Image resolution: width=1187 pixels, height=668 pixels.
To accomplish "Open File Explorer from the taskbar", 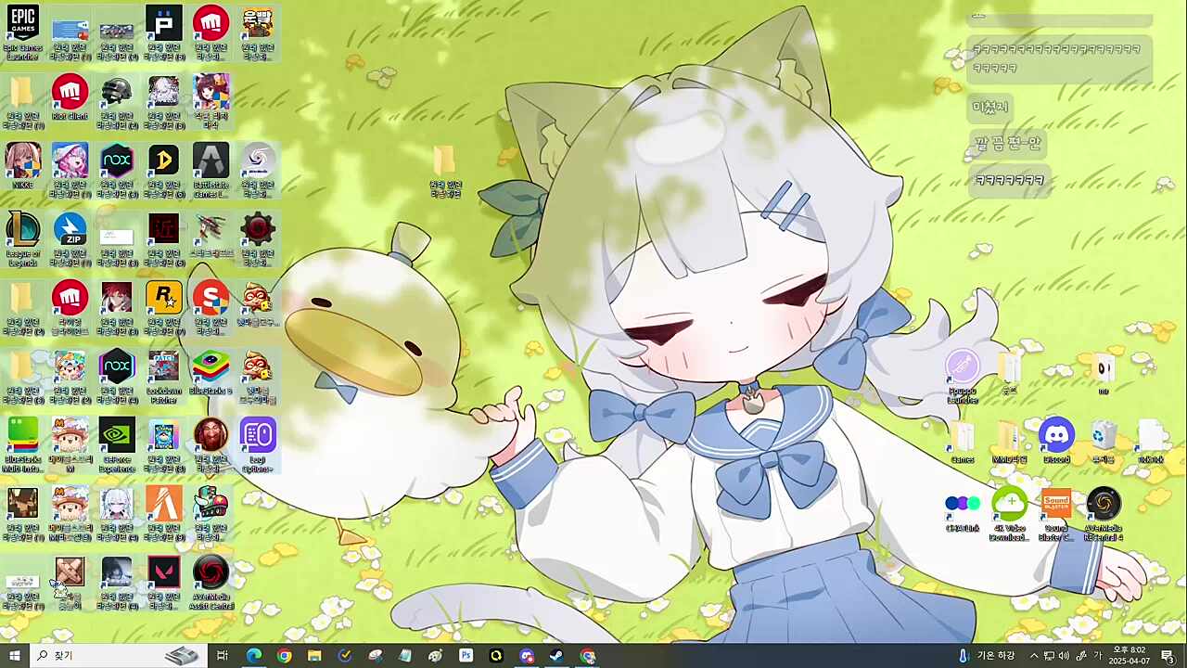I will 314,656.
